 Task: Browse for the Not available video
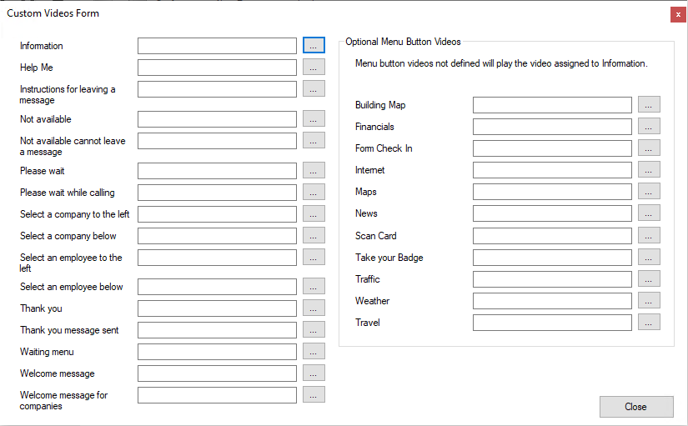(x=314, y=119)
